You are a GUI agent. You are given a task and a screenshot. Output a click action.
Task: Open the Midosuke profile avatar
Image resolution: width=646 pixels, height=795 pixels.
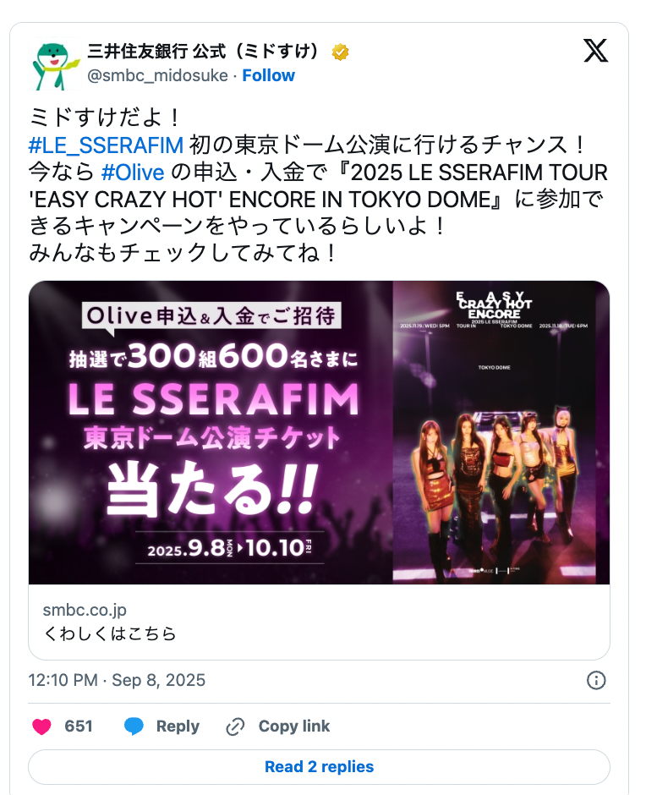click(55, 64)
